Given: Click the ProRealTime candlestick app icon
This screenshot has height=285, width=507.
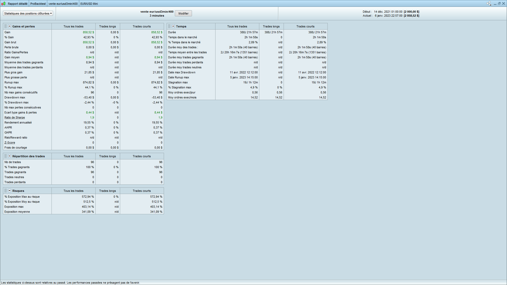Looking at the screenshot, I should pos(3,4).
